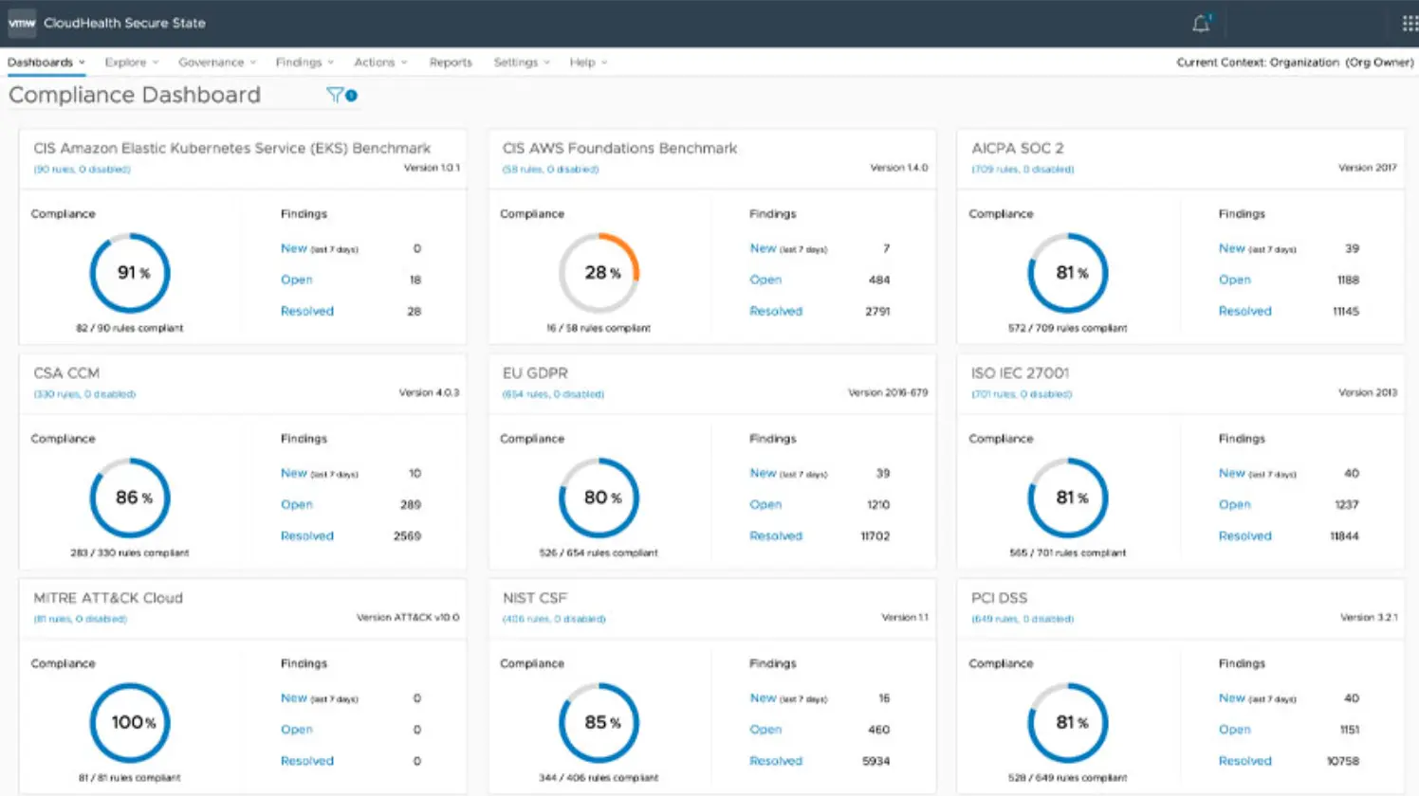Open the notifications bell icon
This screenshot has width=1419, height=796.
point(1201,24)
